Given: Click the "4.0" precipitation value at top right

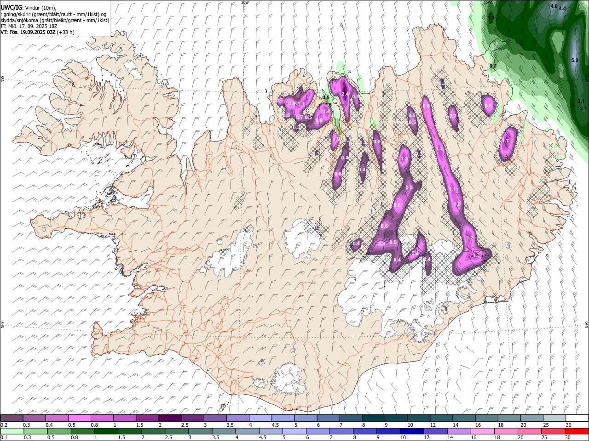Looking at the screenshot, I should pyautogui.click(x=554, y=6).
